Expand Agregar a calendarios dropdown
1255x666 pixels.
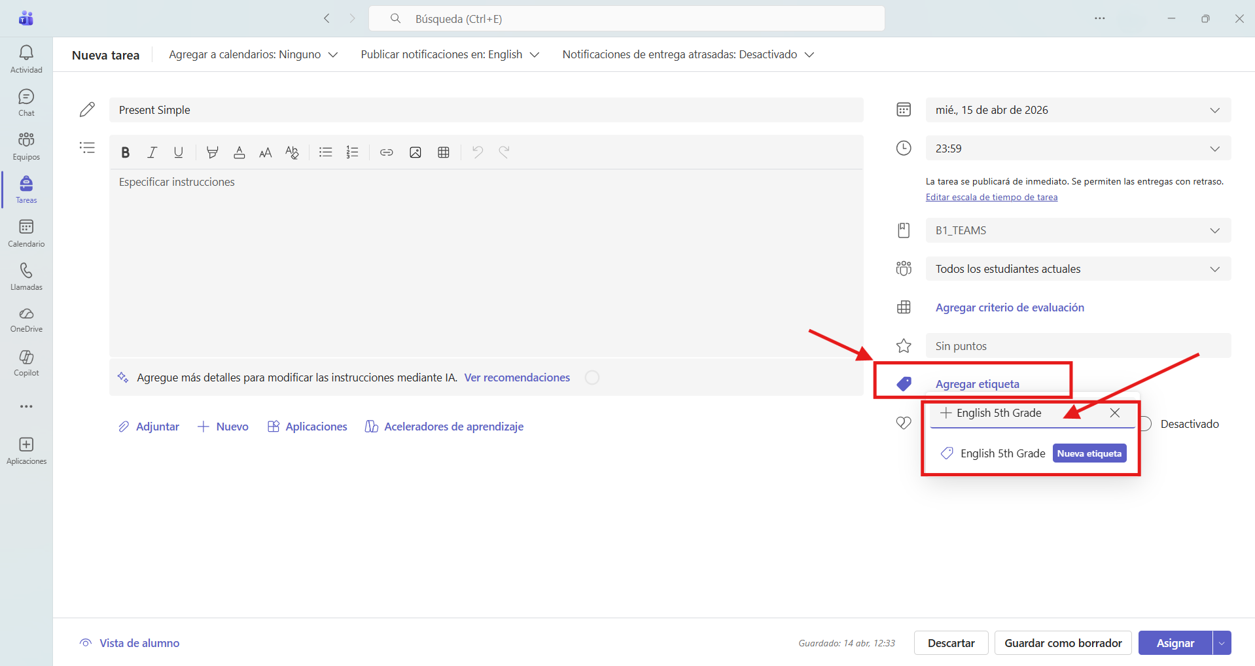253,54
